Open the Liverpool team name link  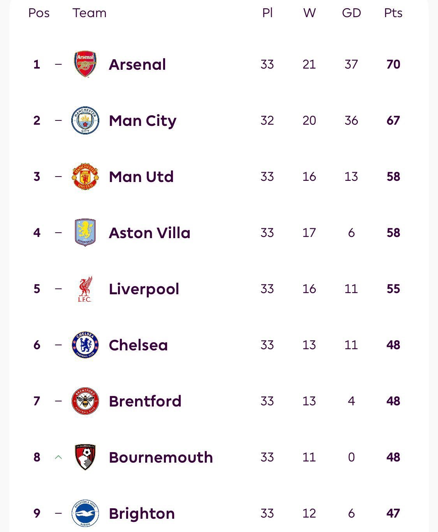(144, 289)
